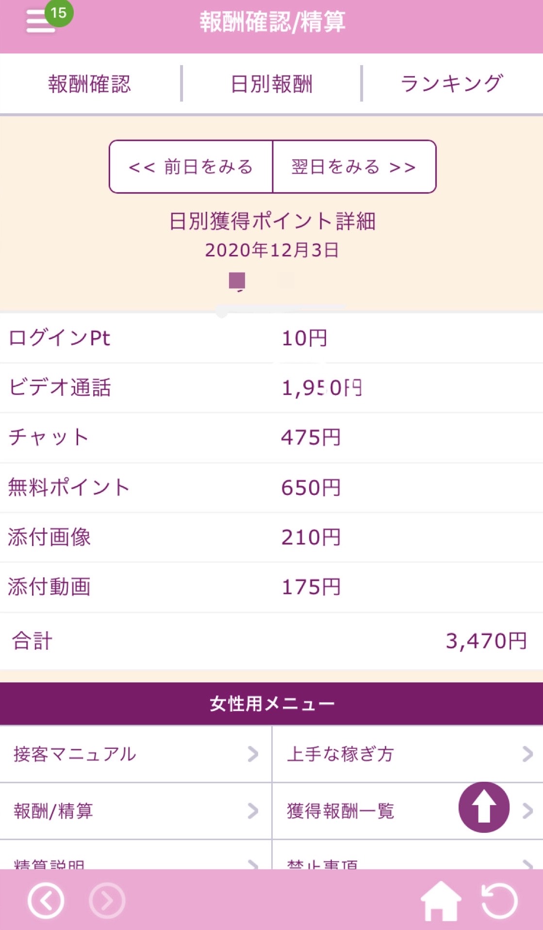Image resolution: width=543 pixels, height=930 pixels.
Task: Tap the scroll-to-top arrow button
Action: point(484,807)
